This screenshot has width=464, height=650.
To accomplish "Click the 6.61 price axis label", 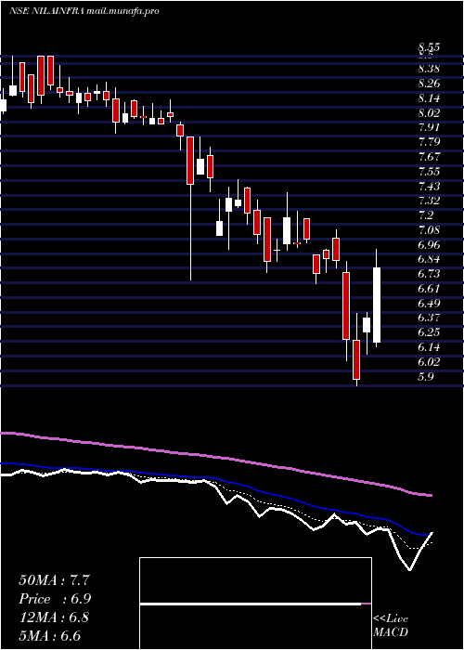I will (x=428, y=289).
